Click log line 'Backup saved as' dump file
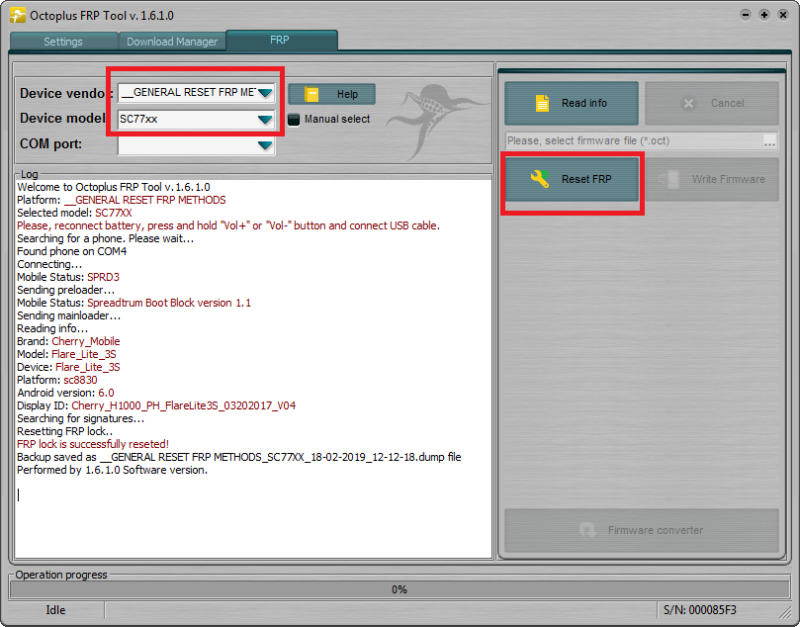Screen dimensions: 800x627 (x=238, y=457)
